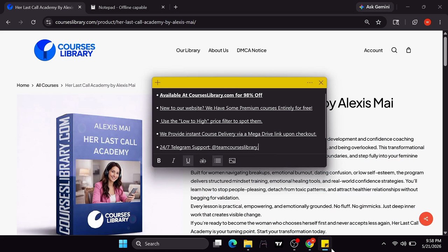Go to the Home breadcrumb

click(x=23, y=85)
